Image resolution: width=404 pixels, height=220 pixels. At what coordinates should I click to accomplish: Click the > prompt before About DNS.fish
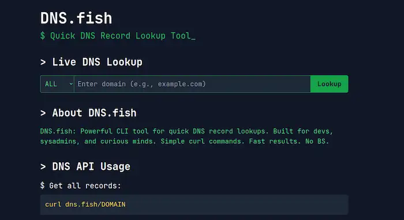(43, 113)
